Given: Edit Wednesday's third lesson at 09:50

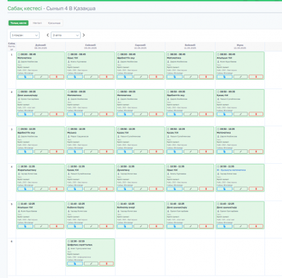Looking at the screenshot, I should tap(141, 151).
